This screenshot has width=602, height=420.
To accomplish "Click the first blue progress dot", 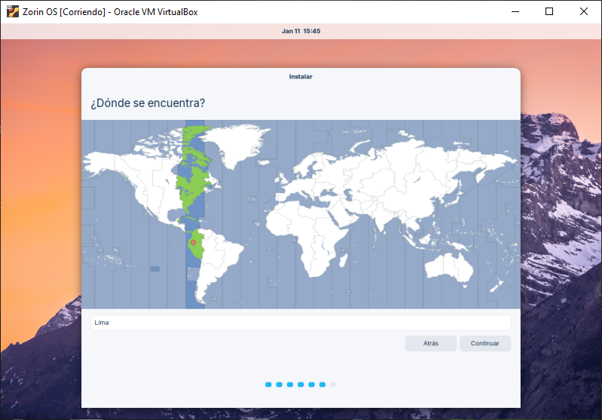I will coord(268,385).
